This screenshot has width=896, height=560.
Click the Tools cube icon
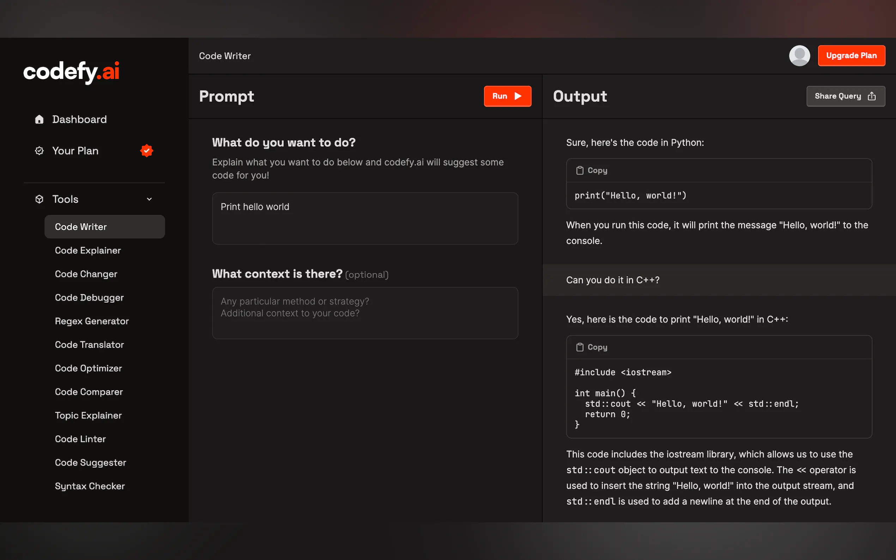click(x=39, y=199)
